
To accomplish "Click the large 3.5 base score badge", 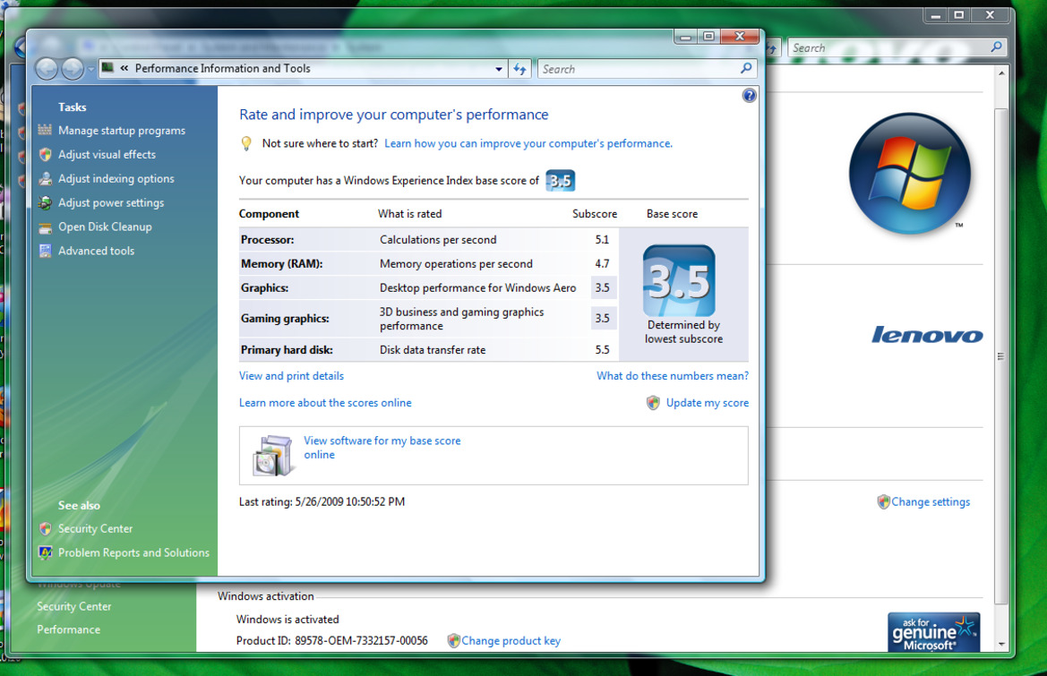I will (679, 280).
